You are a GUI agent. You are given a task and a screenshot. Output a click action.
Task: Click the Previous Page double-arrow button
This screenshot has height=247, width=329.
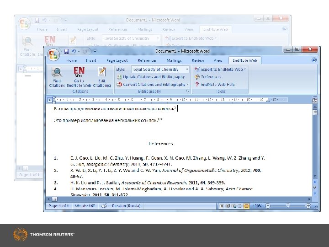click(x=315, y=182)
